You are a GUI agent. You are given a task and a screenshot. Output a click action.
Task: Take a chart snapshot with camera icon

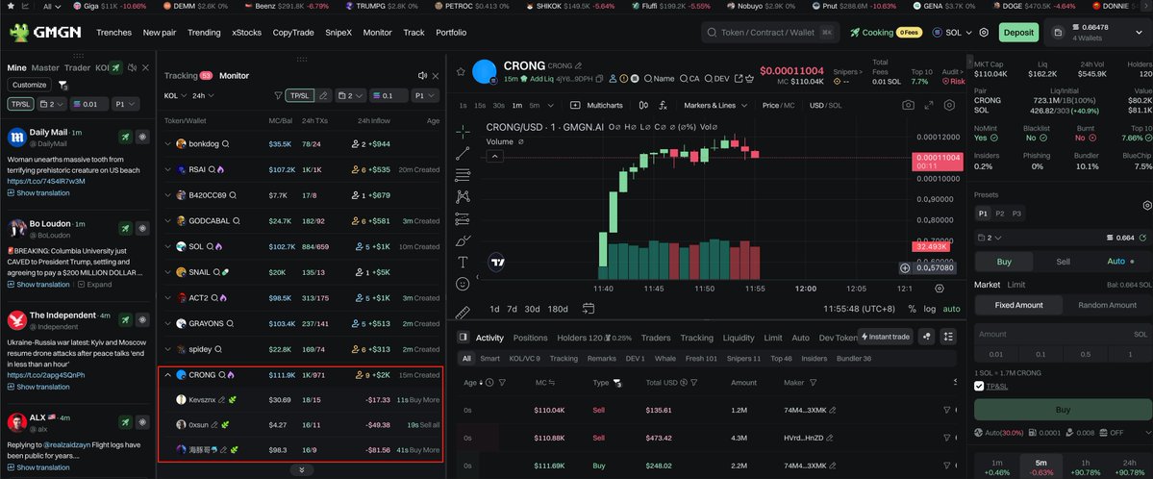[908, 105]
